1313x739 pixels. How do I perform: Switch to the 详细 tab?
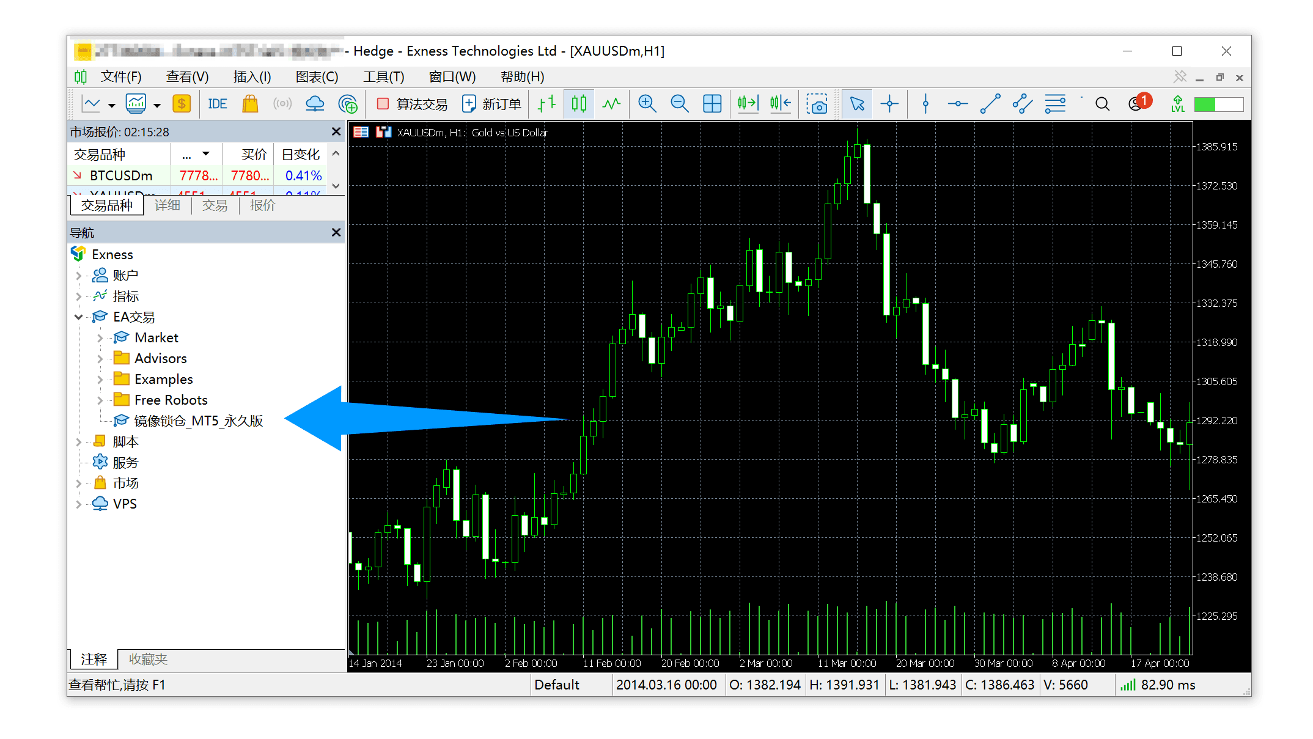[x=167, y=205]
